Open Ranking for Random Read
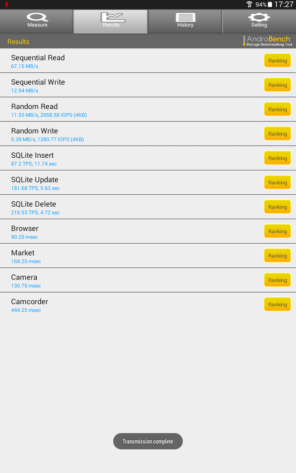The height and width of the screenshot is (473, 296). pyautogui.click(x=277, y=110)
